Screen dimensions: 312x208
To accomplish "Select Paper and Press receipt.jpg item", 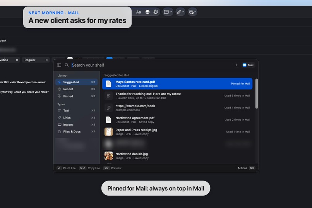I will pyautogui.click(x=177, y=132).
